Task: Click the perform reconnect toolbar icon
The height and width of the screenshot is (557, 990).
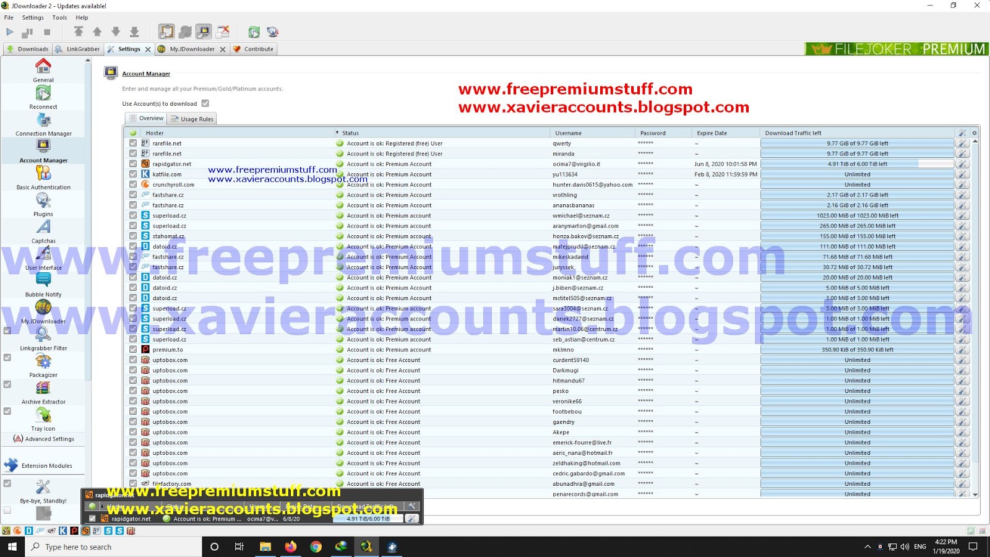Action: pyautogui.click(x=254, y=32)
